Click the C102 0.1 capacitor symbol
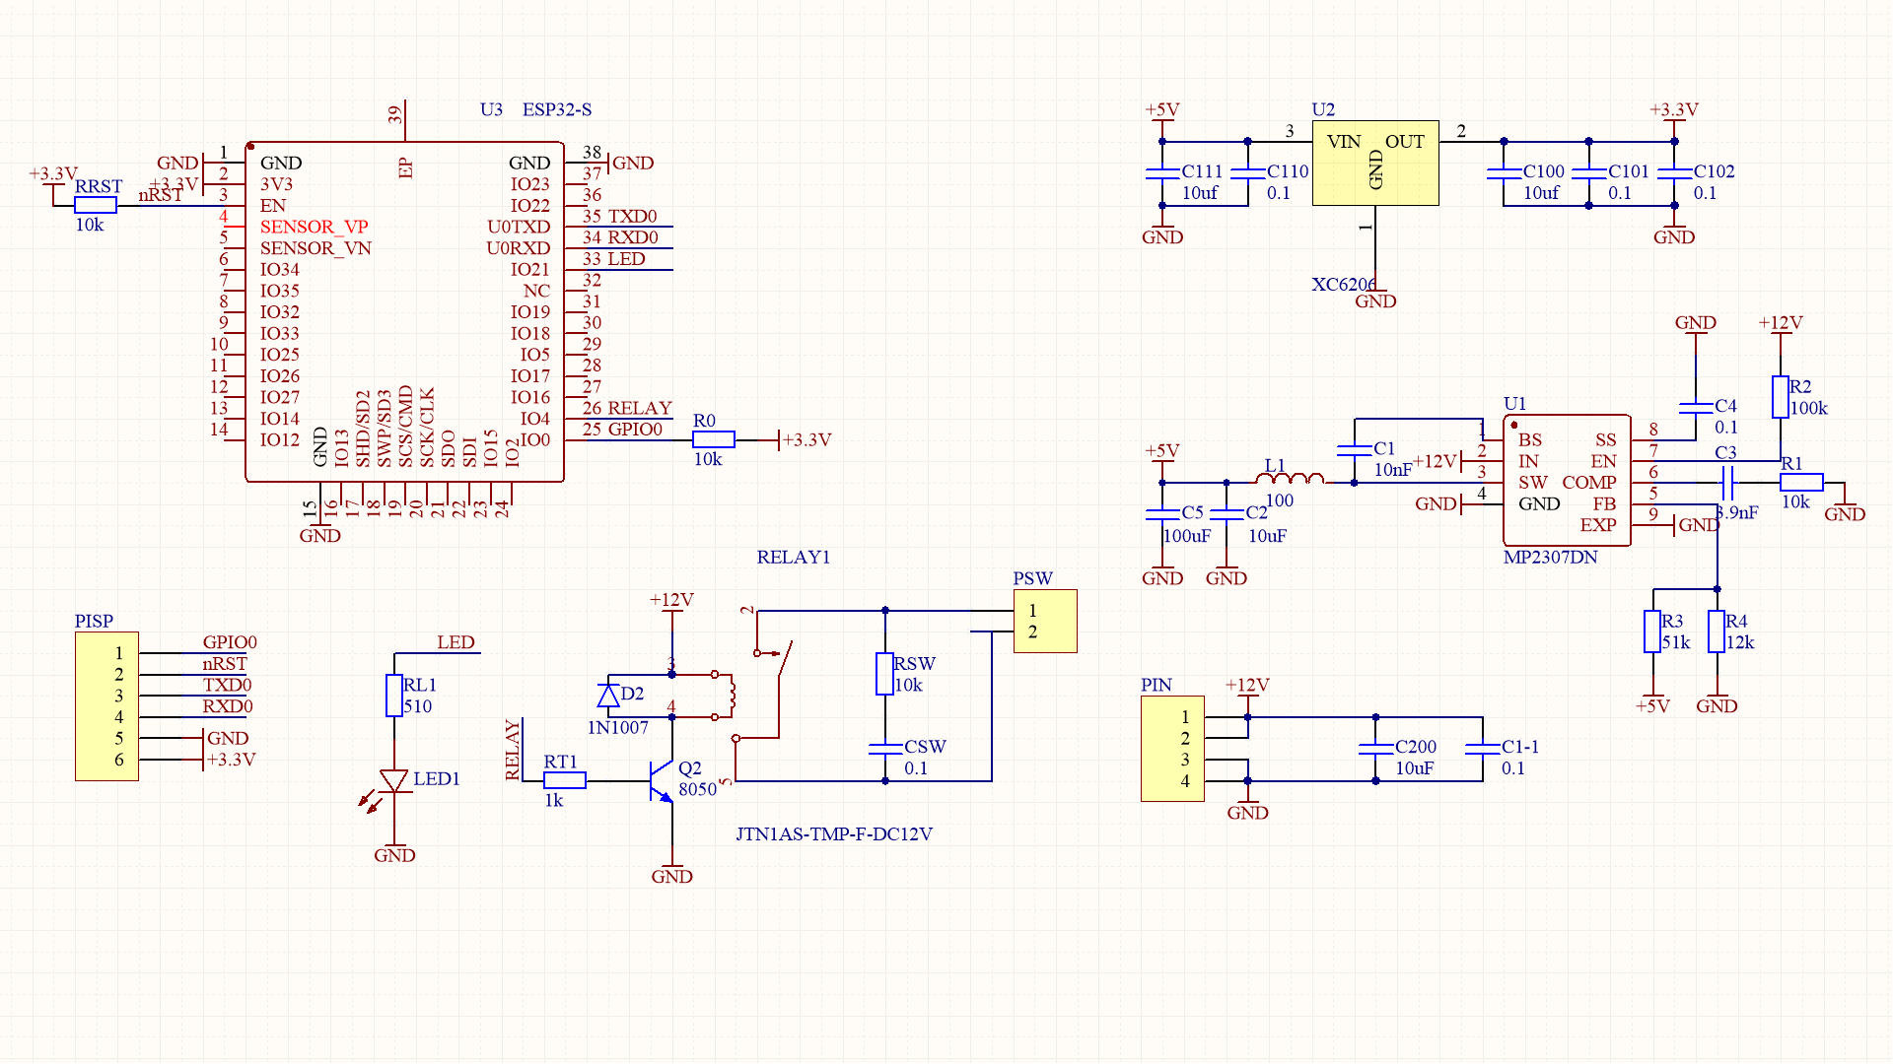Viewport: 1893px width, 1064px height. [1674, 173]
